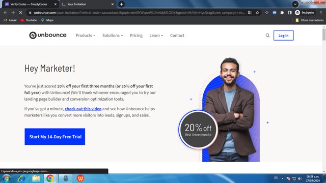Click the address bar URL field
The height and width of the screenshot is (183, 326).
point(139,13)
